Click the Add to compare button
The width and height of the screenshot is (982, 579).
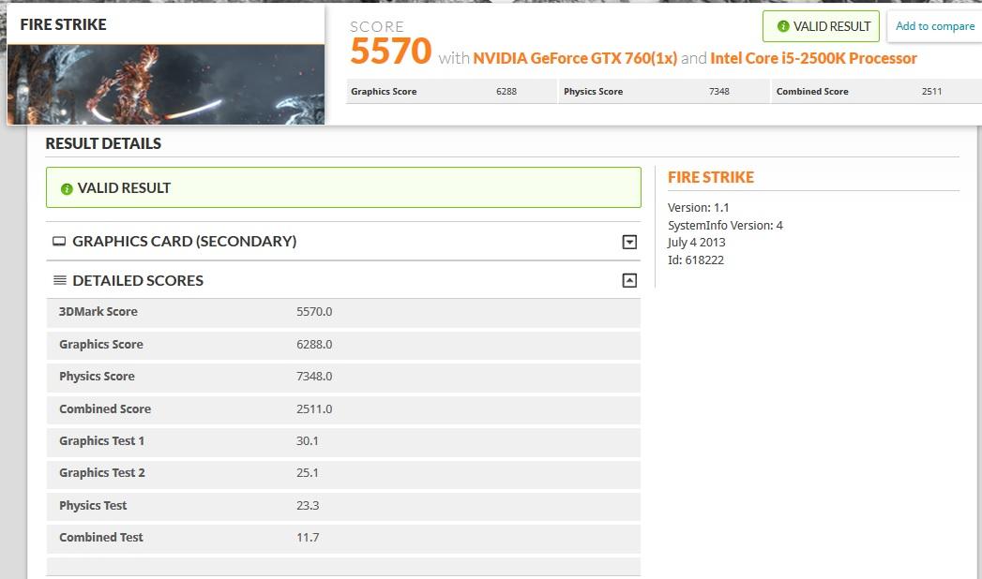pos(934,26)
